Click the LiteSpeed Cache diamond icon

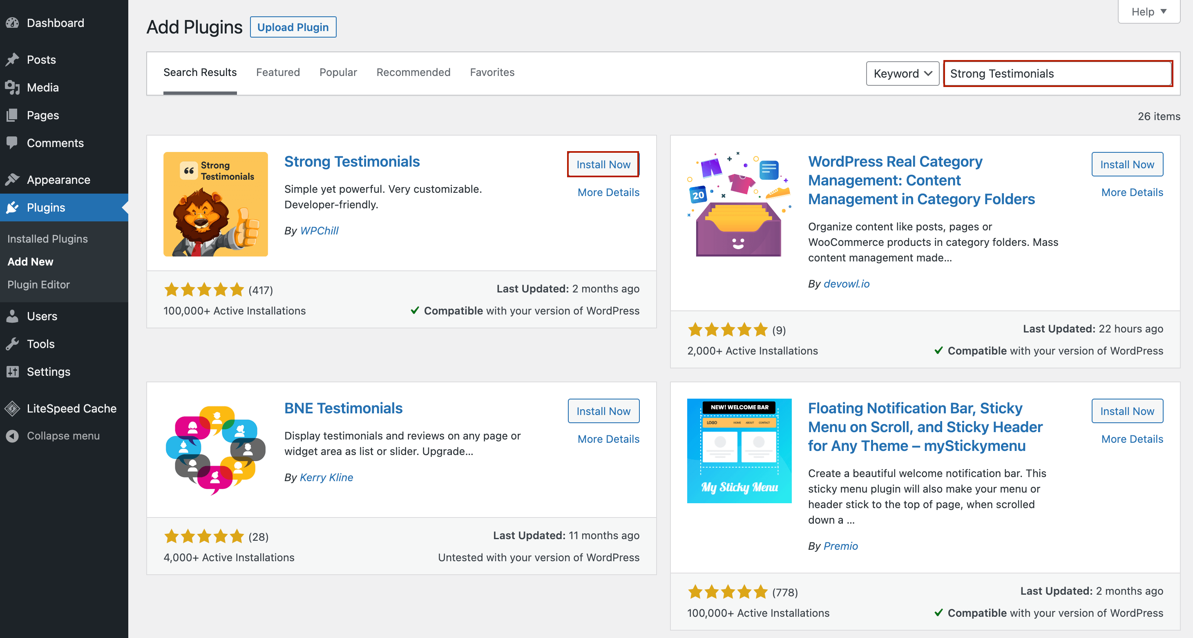coord(13,408)
